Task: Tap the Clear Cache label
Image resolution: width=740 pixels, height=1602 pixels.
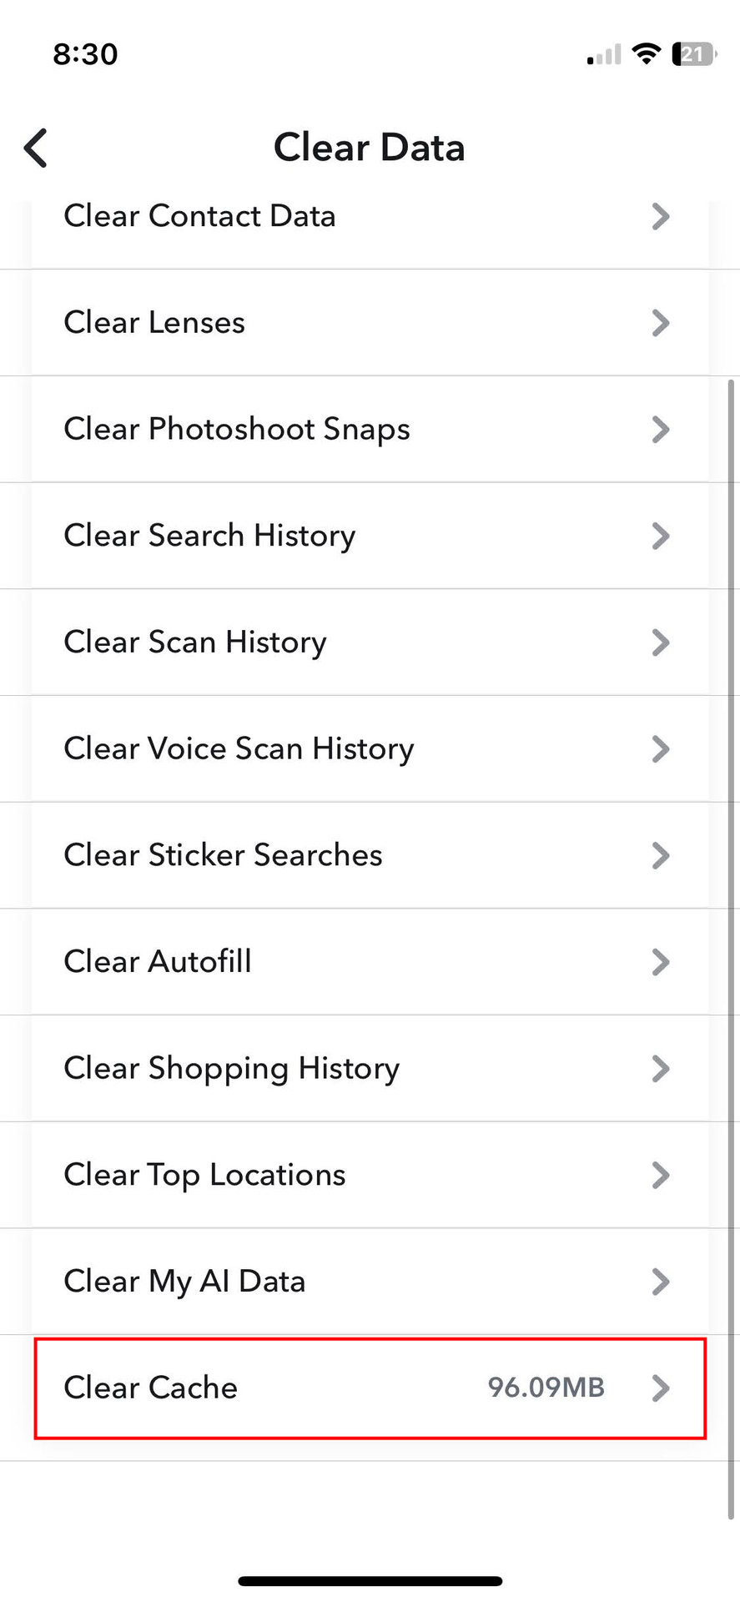Action: tap(151, 1388)
